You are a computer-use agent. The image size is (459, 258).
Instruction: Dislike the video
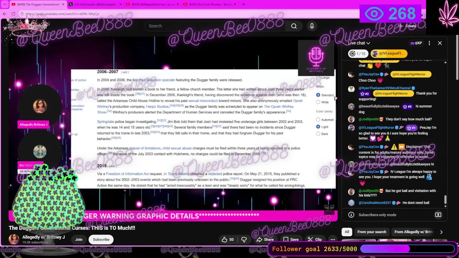tap(244, 239)
